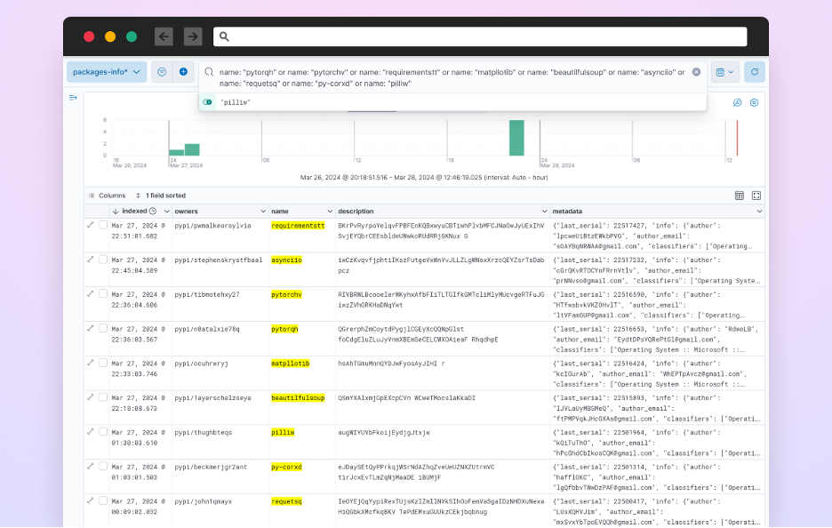Click the red current-time marker in chart
Image resolution: width=832 pixels, height=528 pixels.
[737, 138]
